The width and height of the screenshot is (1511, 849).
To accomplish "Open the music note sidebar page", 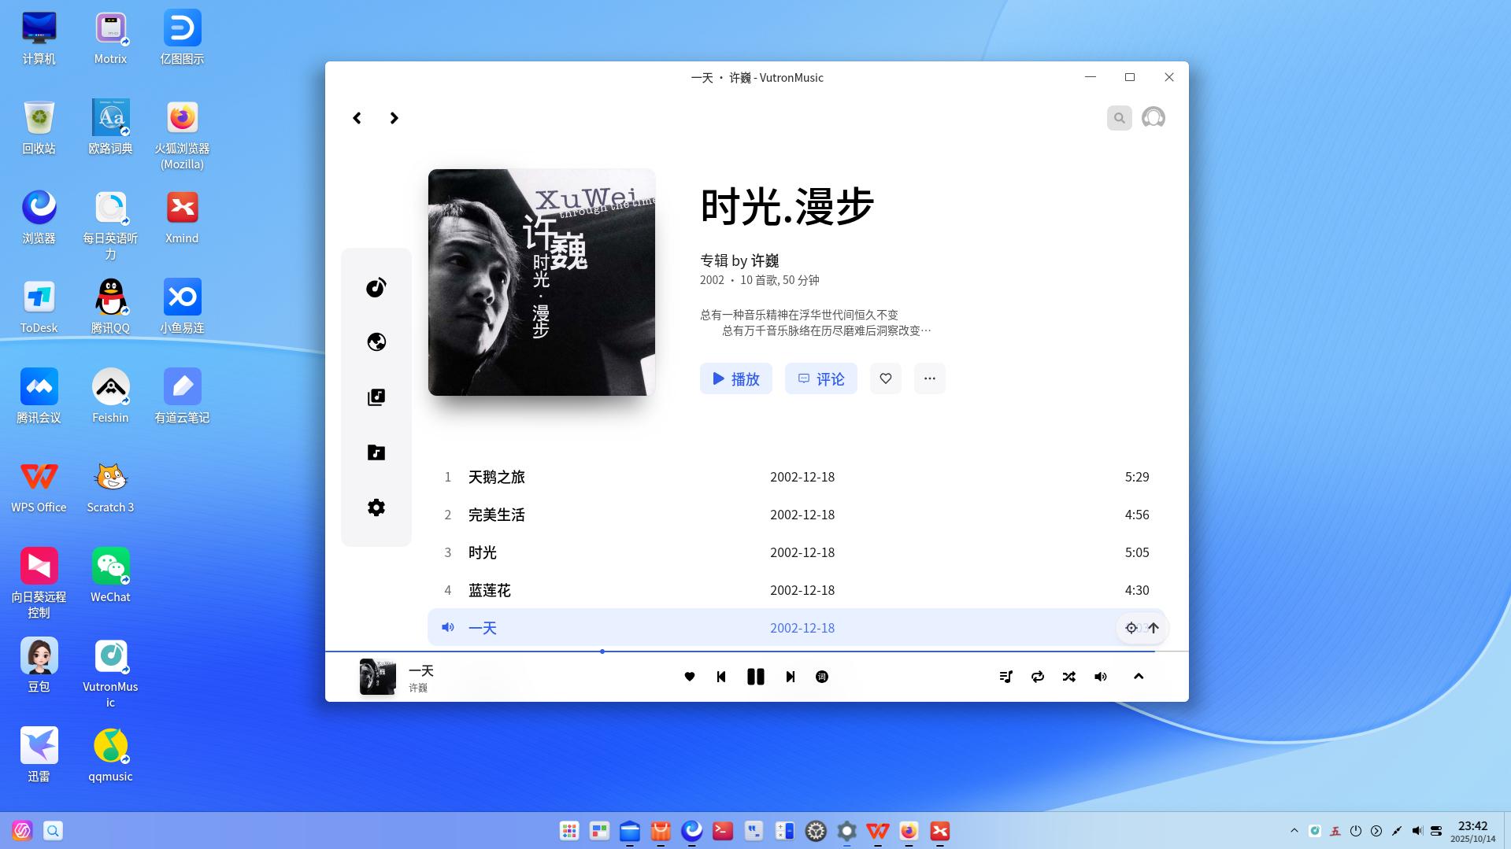I will pos(376,287).
